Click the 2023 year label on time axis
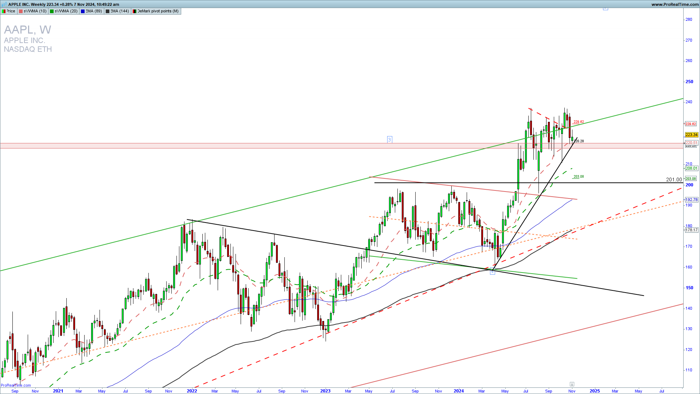 click(325, 391)
